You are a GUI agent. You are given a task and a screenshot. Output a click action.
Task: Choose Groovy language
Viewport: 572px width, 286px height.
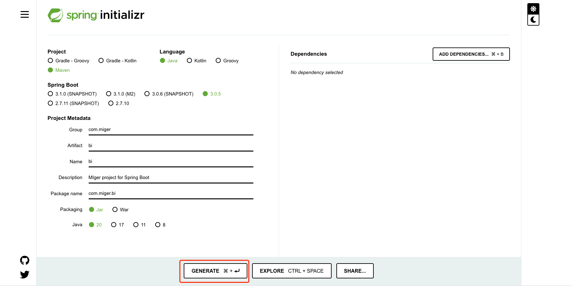pos(227,61)
